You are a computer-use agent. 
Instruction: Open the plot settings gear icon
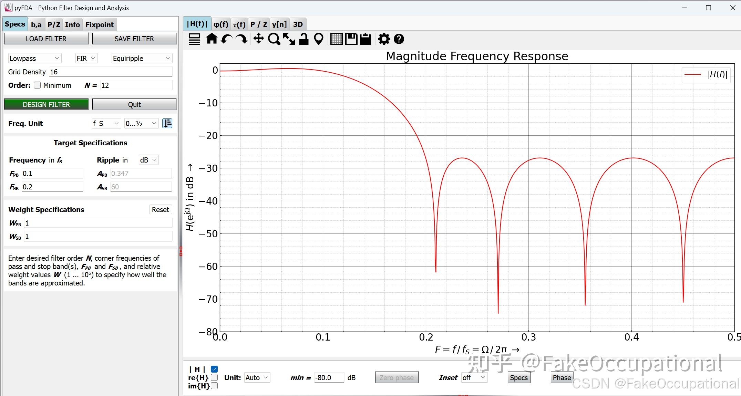384,39
